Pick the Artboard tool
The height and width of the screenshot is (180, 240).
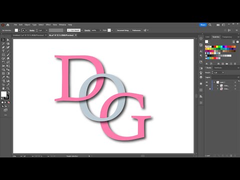(x=3, y=85)
